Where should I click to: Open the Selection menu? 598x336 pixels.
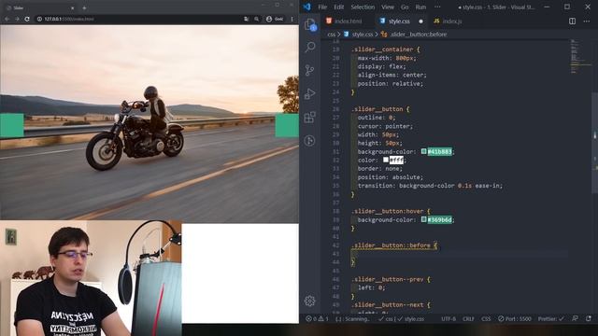tap(363, 7)
